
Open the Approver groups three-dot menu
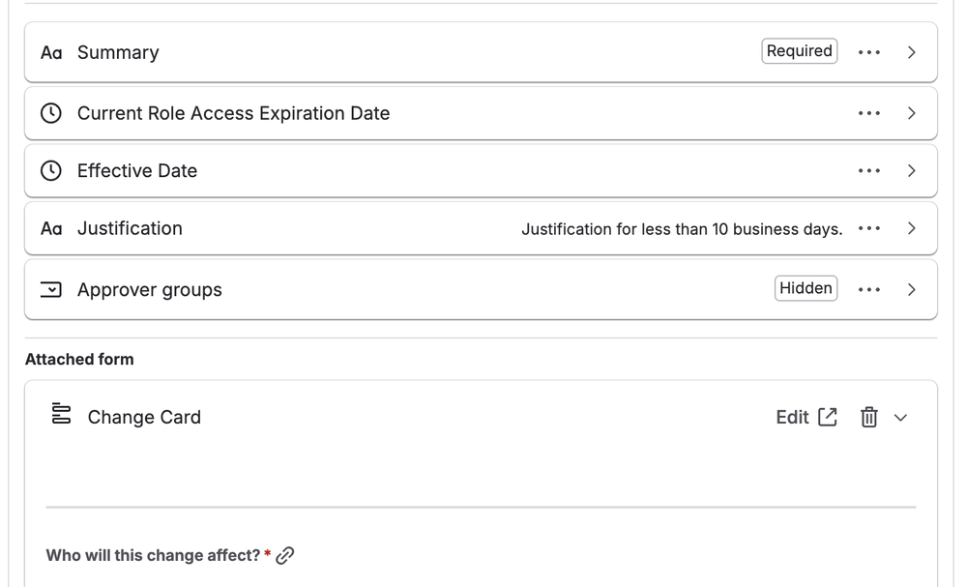click(868, 289)
